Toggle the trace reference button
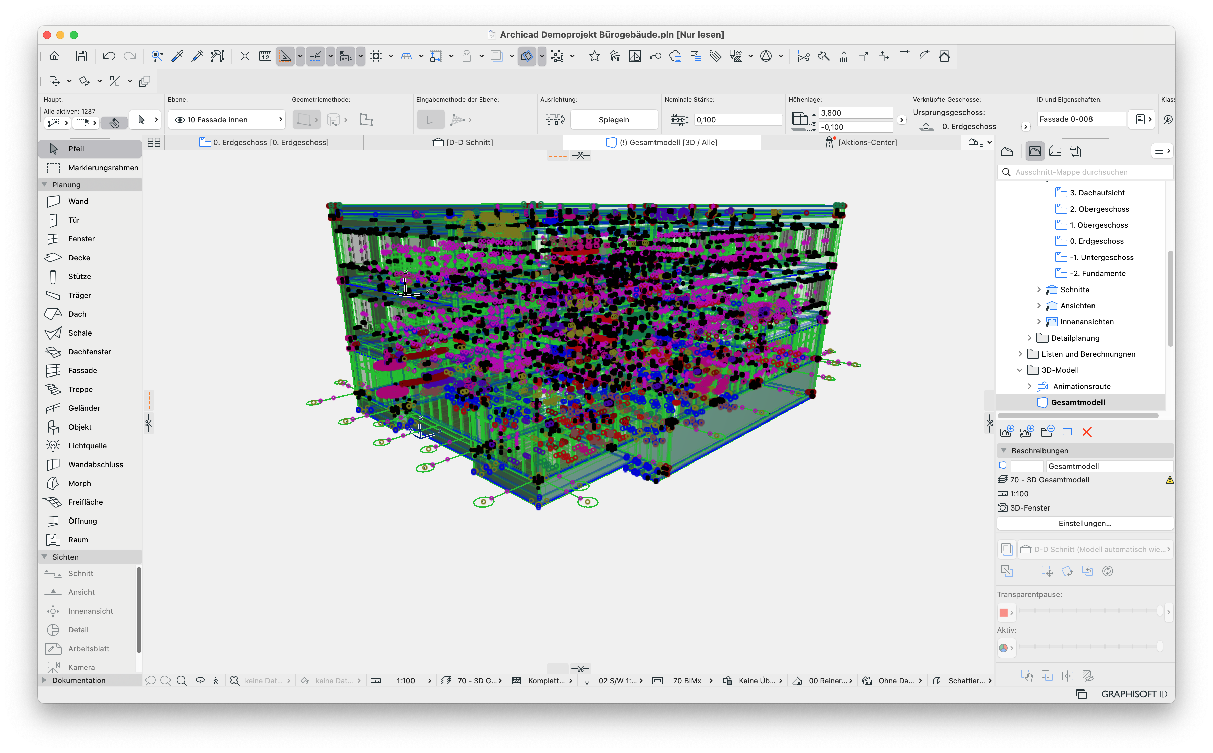1213x753 pixels. pyautogui.click(x=496, y=56)
